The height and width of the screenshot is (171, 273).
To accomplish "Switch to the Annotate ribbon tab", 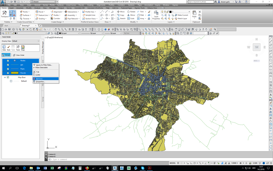I will 20,8.
